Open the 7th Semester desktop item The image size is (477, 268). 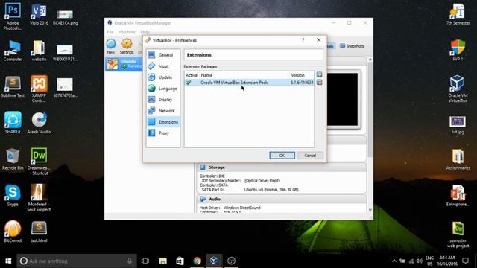(x=458, y=14)
